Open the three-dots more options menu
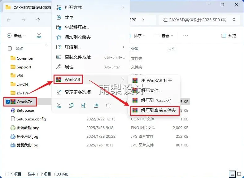Viewport: 244px width, 178px height. click(x=186, y=36)
